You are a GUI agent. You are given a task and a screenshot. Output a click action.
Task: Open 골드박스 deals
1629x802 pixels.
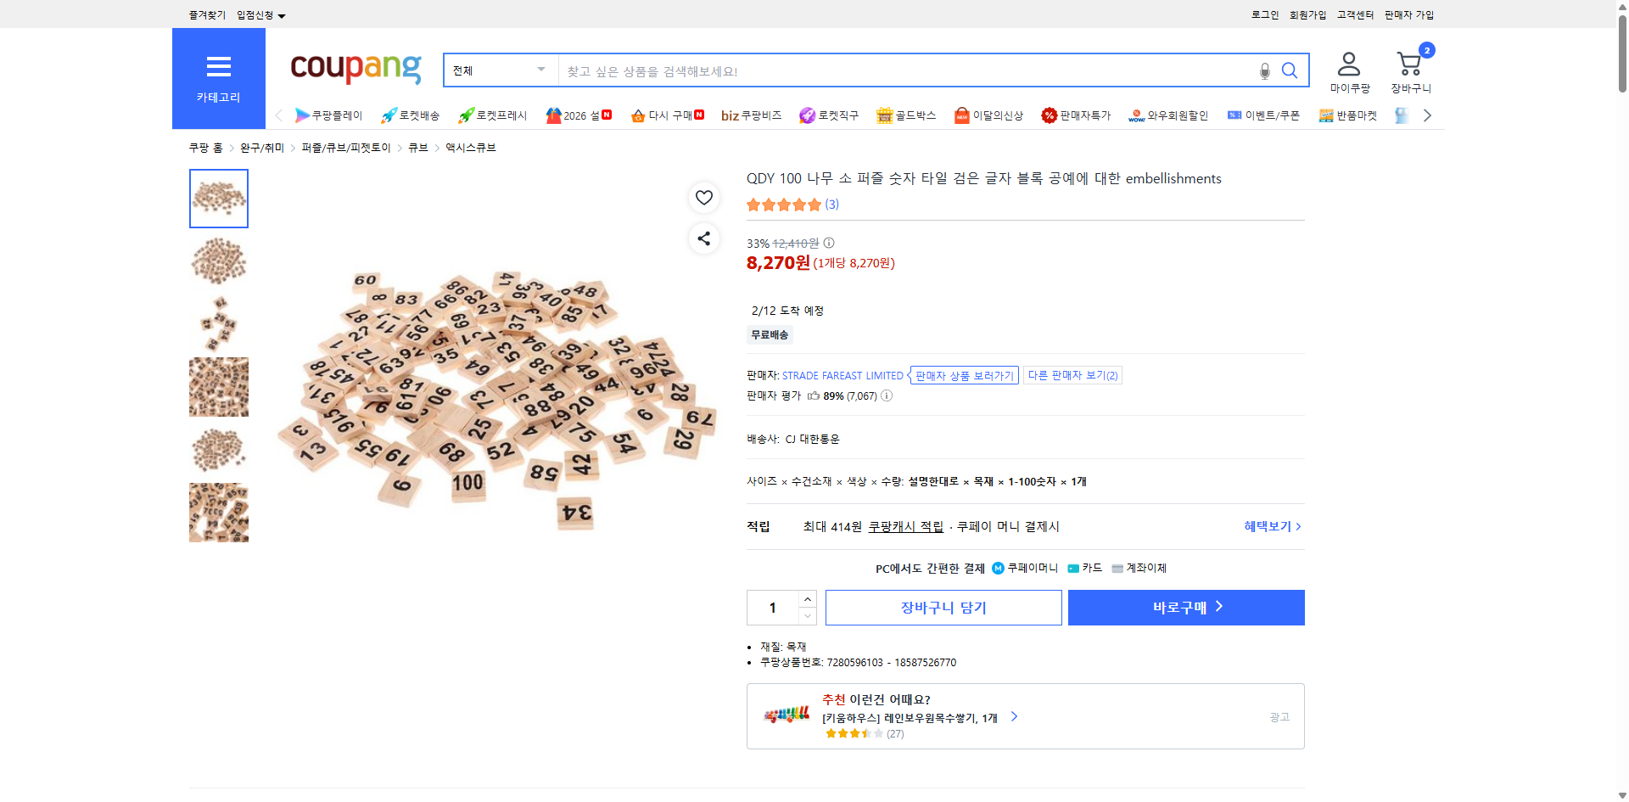coord(906,115)
